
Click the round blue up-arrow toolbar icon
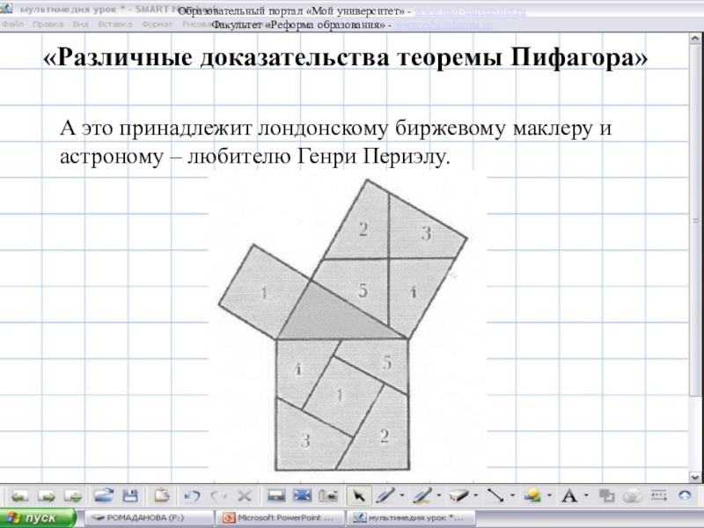685,495
